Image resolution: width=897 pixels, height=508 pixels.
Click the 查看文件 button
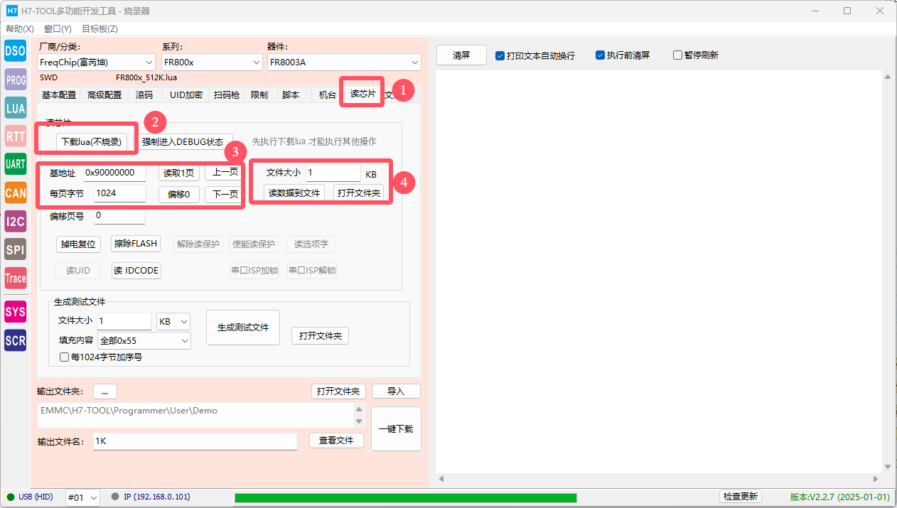[x=336, y=441]
